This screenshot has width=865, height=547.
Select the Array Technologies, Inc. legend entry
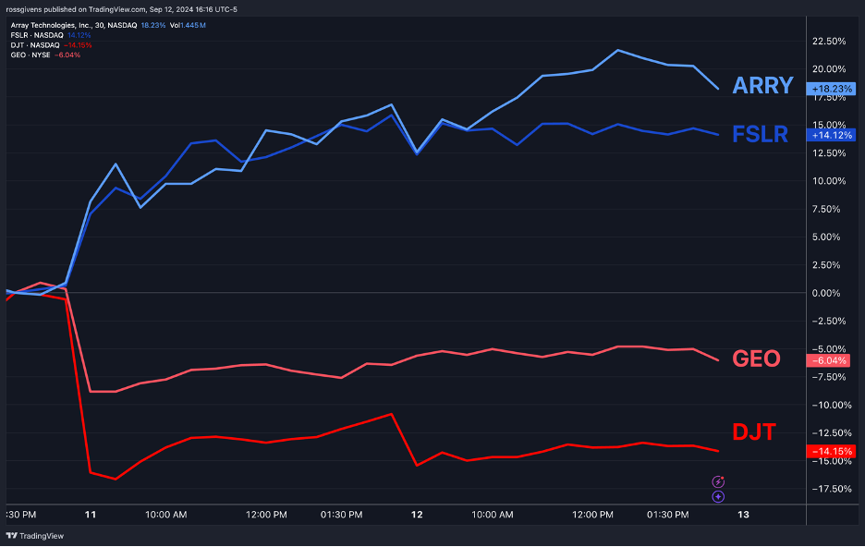click(x=74, y=25)
